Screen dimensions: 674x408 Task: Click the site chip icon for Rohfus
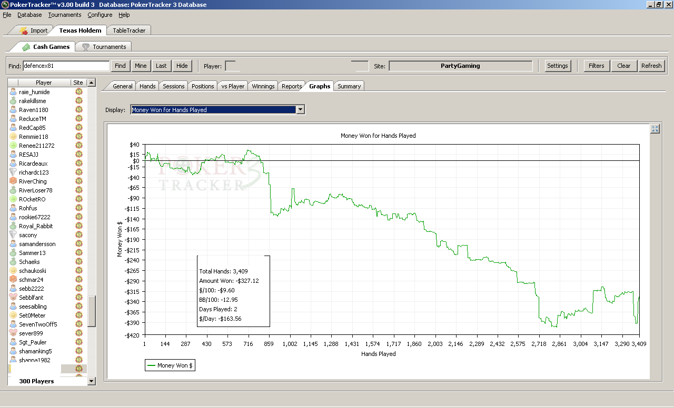(79, 208)
